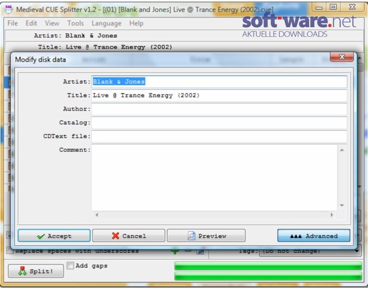Click the green plus icon behind dialog

175,251
